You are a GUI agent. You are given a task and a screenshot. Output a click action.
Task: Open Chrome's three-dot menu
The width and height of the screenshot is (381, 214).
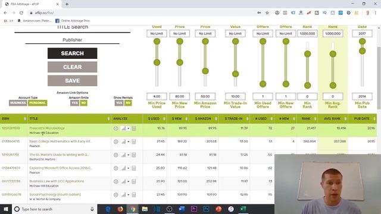376,13
